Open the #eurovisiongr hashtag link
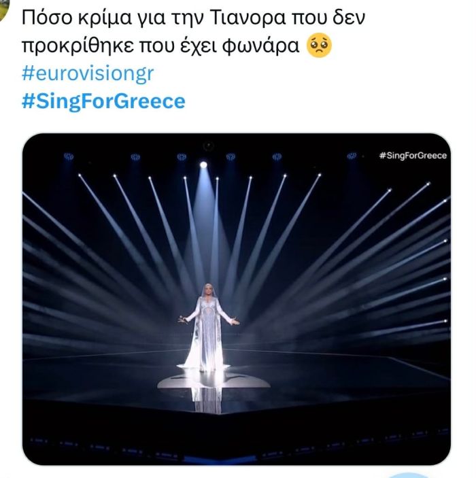This screenshot has height=478, width=476. 88,74
